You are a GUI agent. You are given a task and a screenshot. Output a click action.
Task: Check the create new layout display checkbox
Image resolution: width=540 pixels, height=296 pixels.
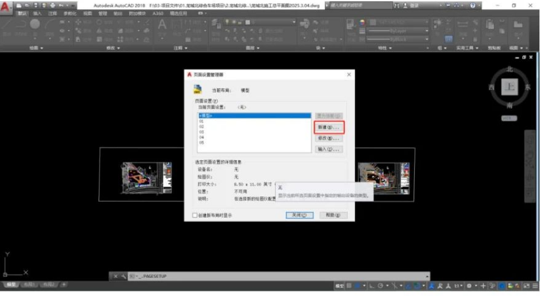pos(195,215)
